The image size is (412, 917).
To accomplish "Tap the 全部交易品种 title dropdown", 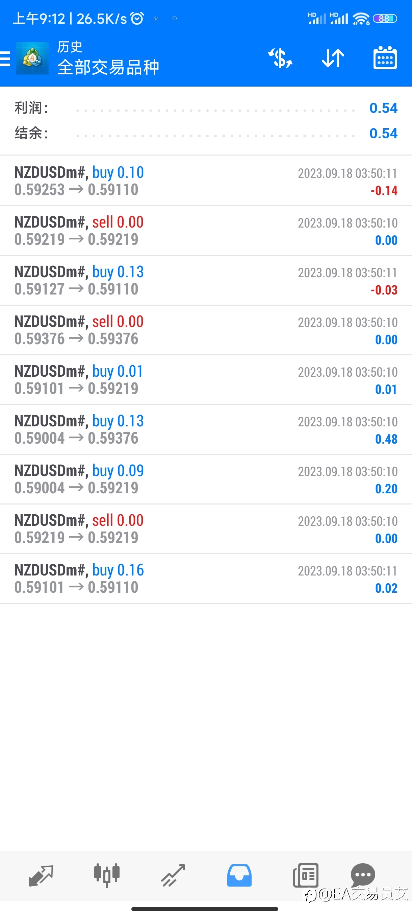I will (108, 67).
